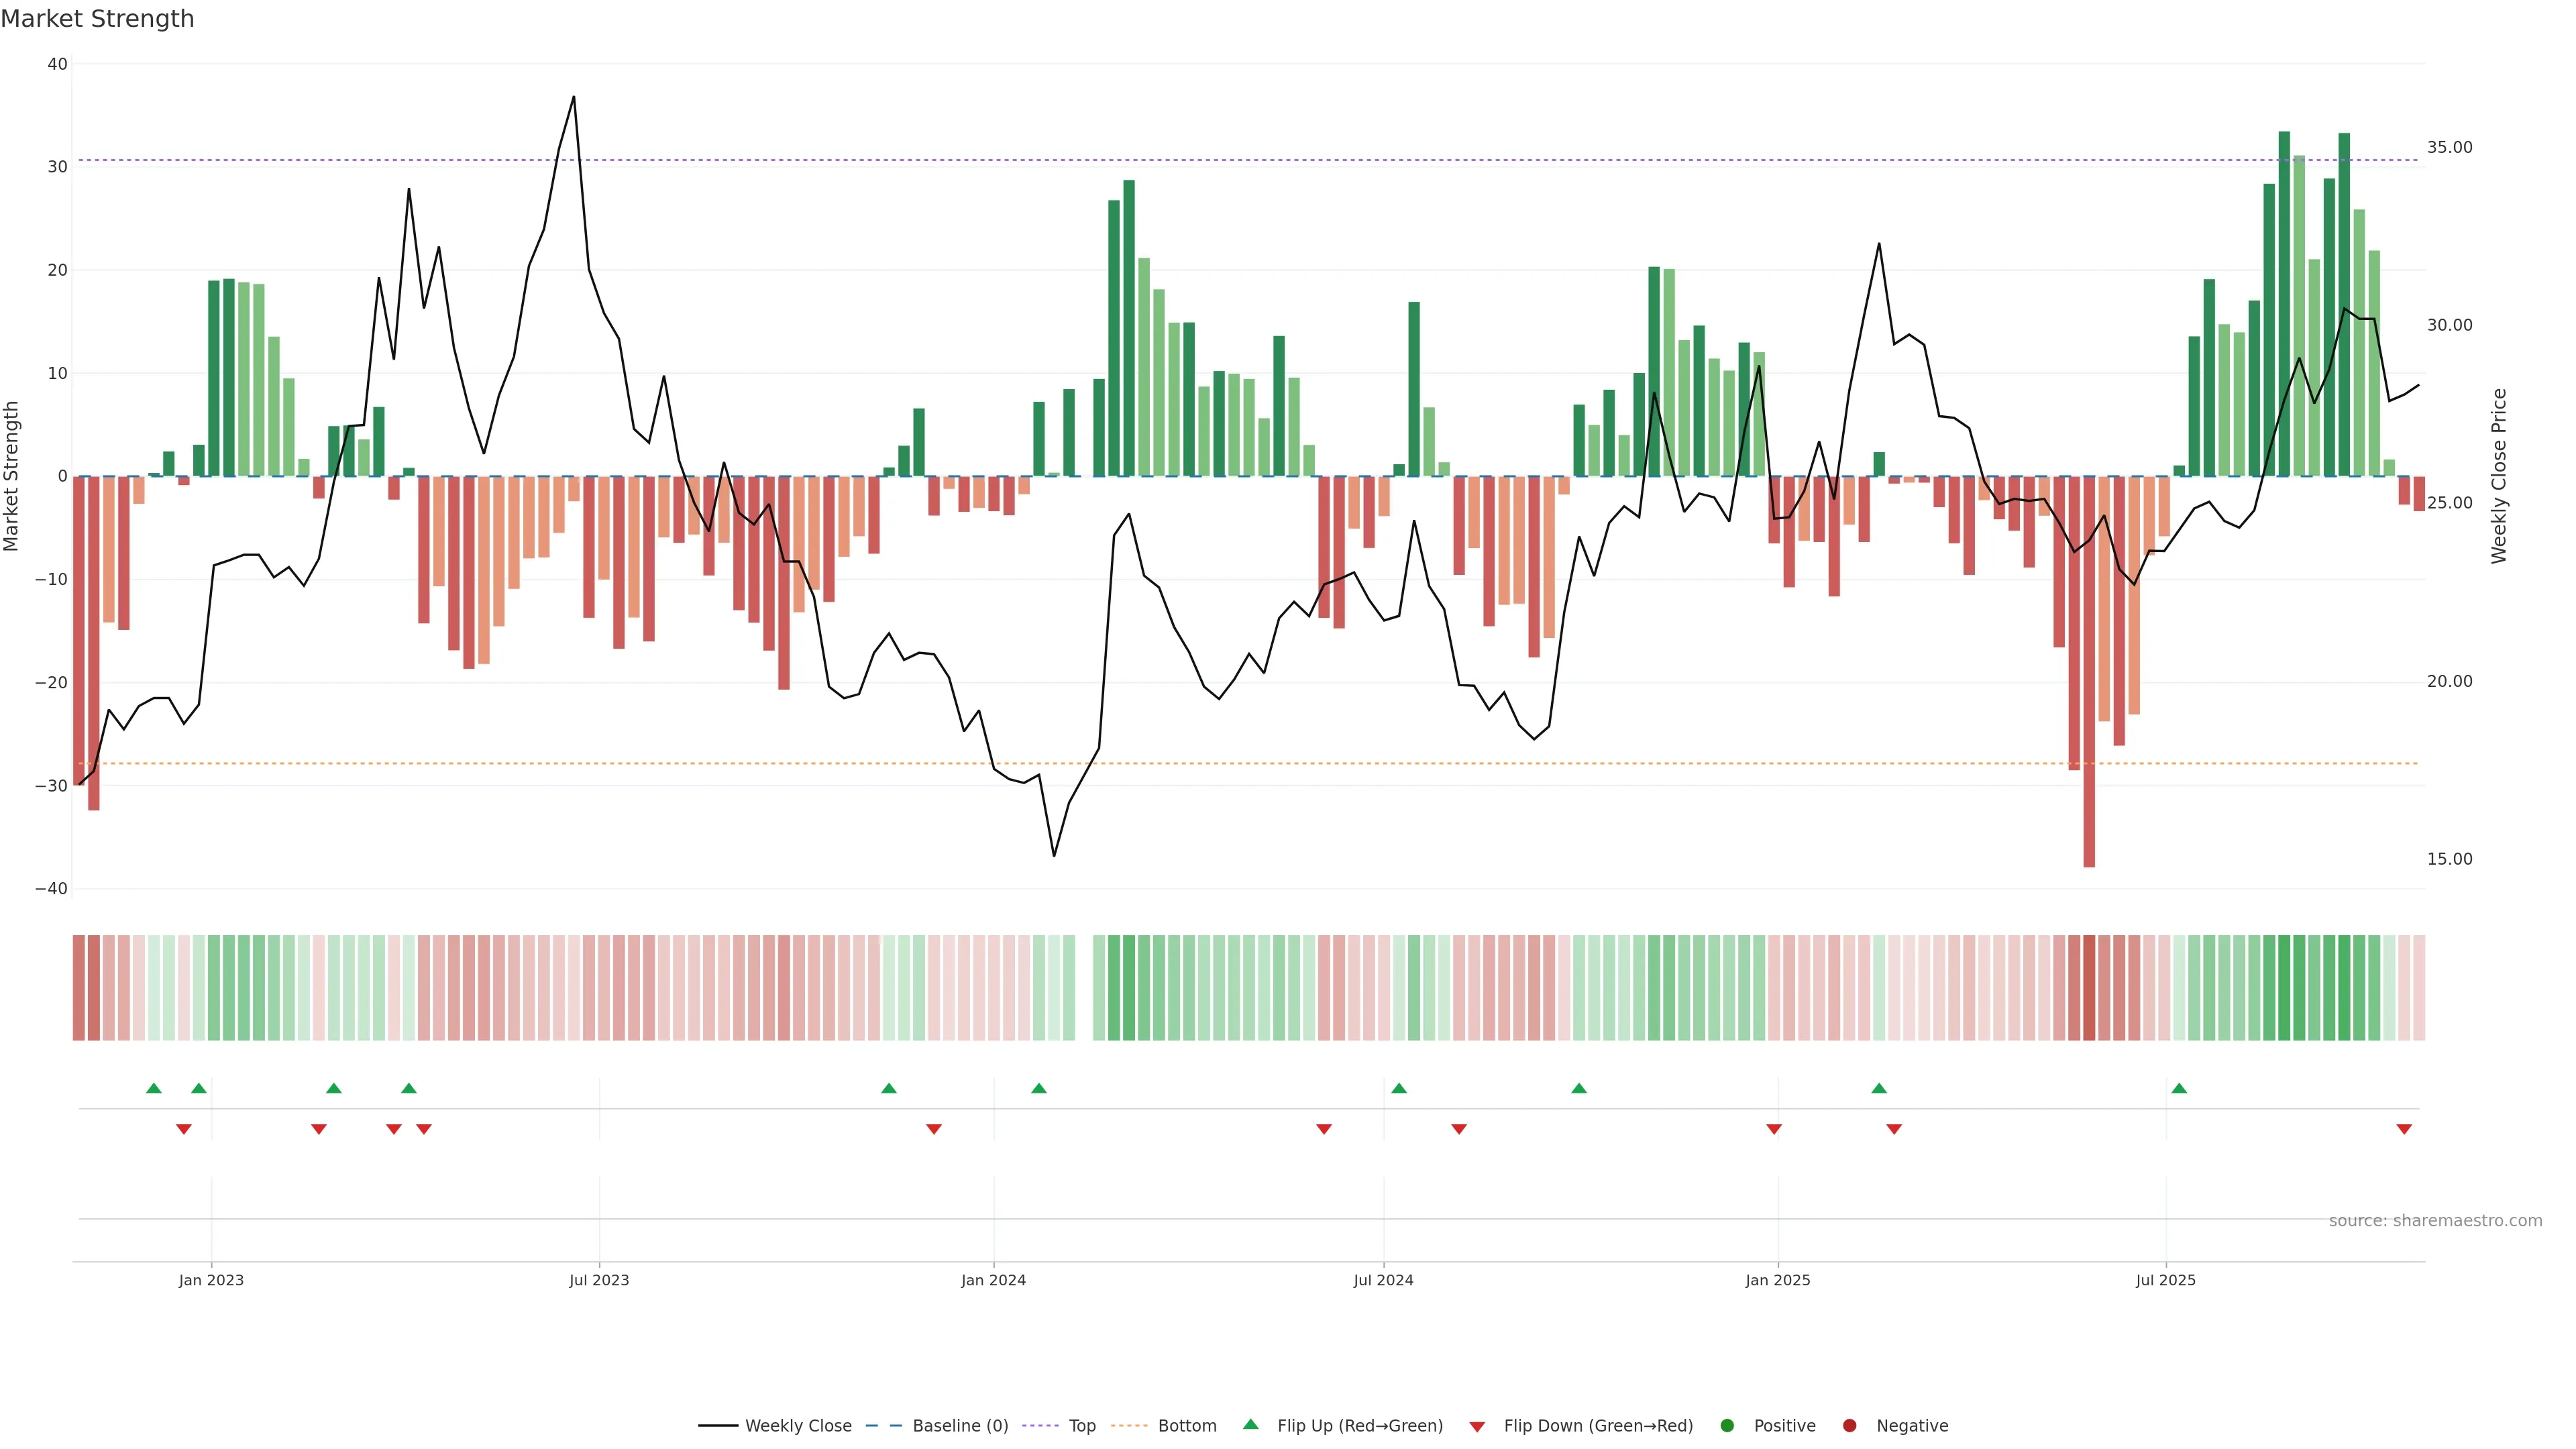Click the red Flip Down triangle legend icon
2576x1449 pixels.
click(x=1477, y=1426)
